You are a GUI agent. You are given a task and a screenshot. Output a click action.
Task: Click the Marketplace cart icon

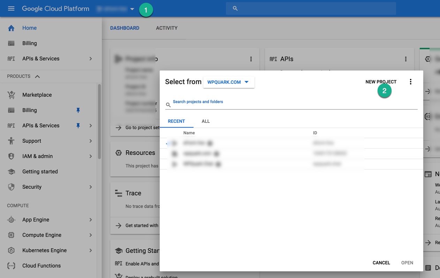(11, 95)
